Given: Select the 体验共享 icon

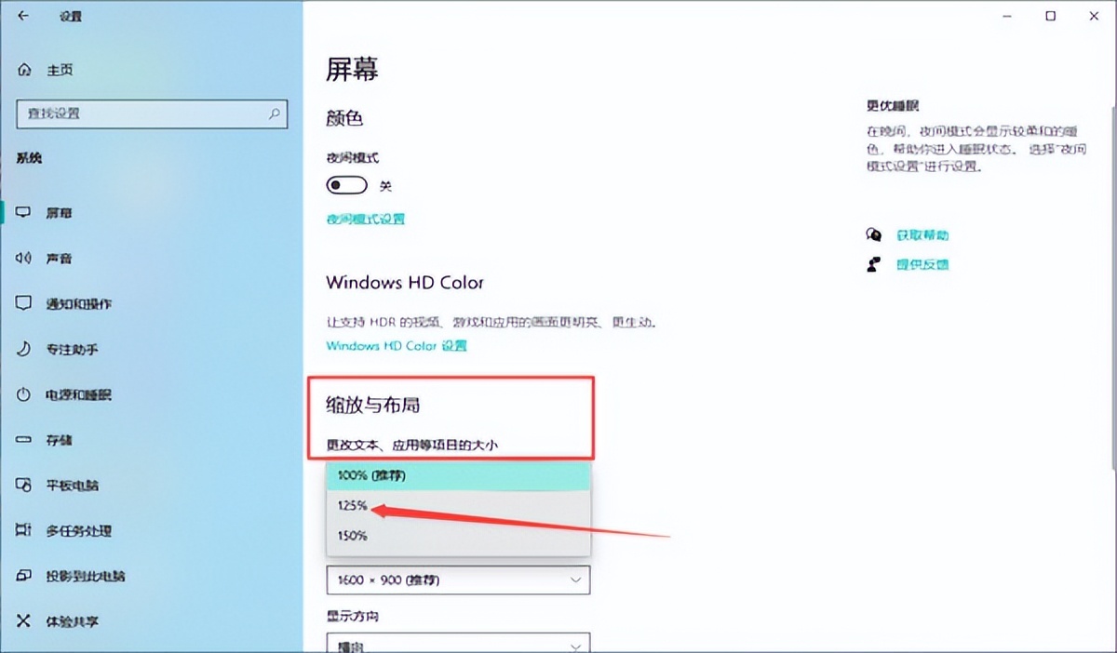Looking at the screenshot, I should pyautogui.click(x=24, y=620).
